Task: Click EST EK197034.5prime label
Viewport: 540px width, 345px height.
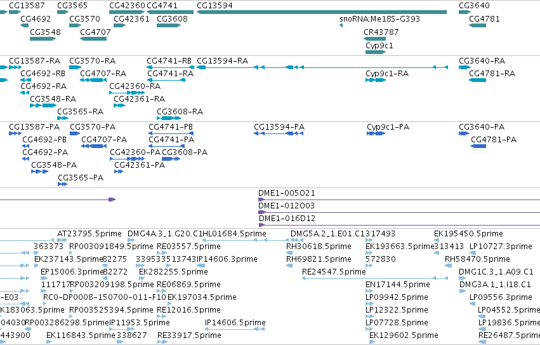Action: 202,297
